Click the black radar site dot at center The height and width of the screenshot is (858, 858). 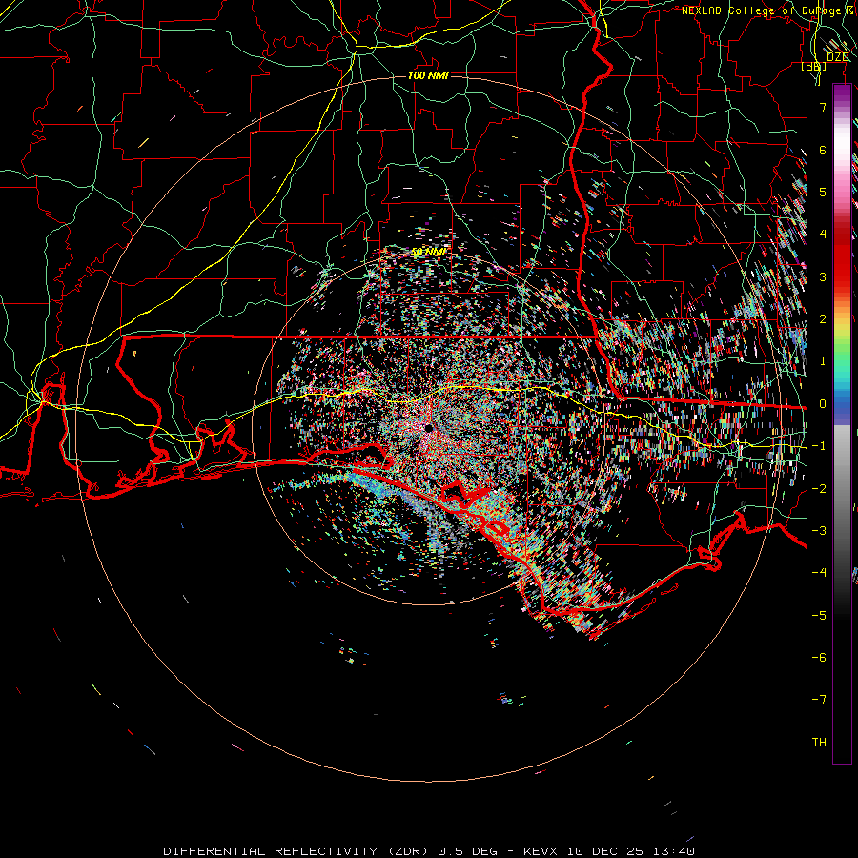(428, 427)
